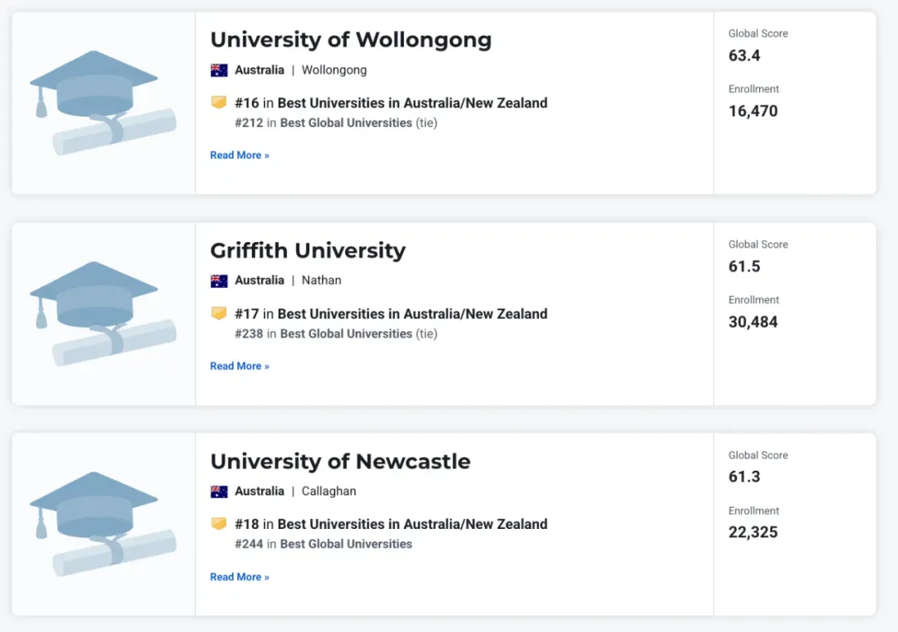The height and width of the screenshot is (632, 898).
Task: Click the yellow ranking badge next to #17
Action: pyautogui.click(x=219, y=314)
